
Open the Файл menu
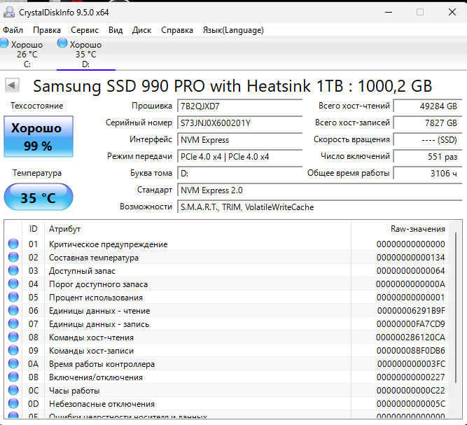[13, 30]
